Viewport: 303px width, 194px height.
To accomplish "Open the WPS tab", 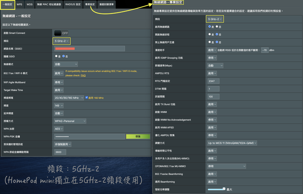I will tap(19, 5).
